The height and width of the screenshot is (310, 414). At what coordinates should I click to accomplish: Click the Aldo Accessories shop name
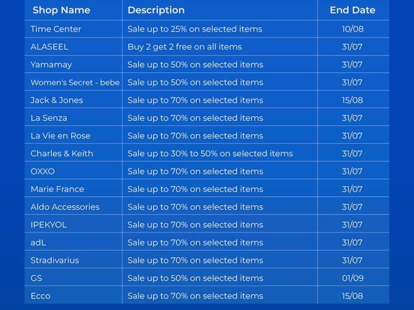65,207
